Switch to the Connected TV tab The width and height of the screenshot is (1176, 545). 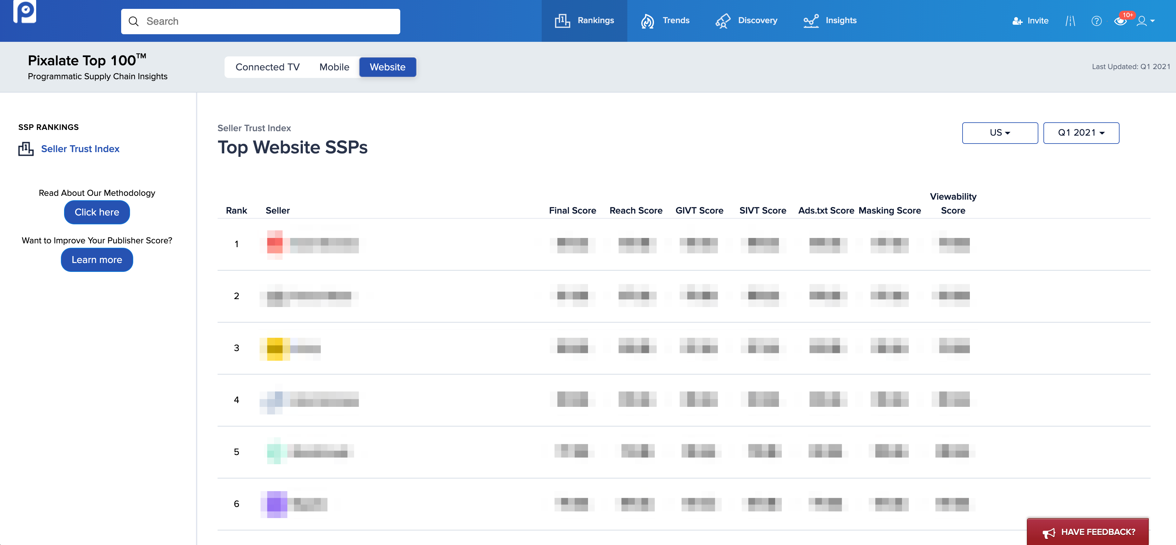[x=268, y=67]
